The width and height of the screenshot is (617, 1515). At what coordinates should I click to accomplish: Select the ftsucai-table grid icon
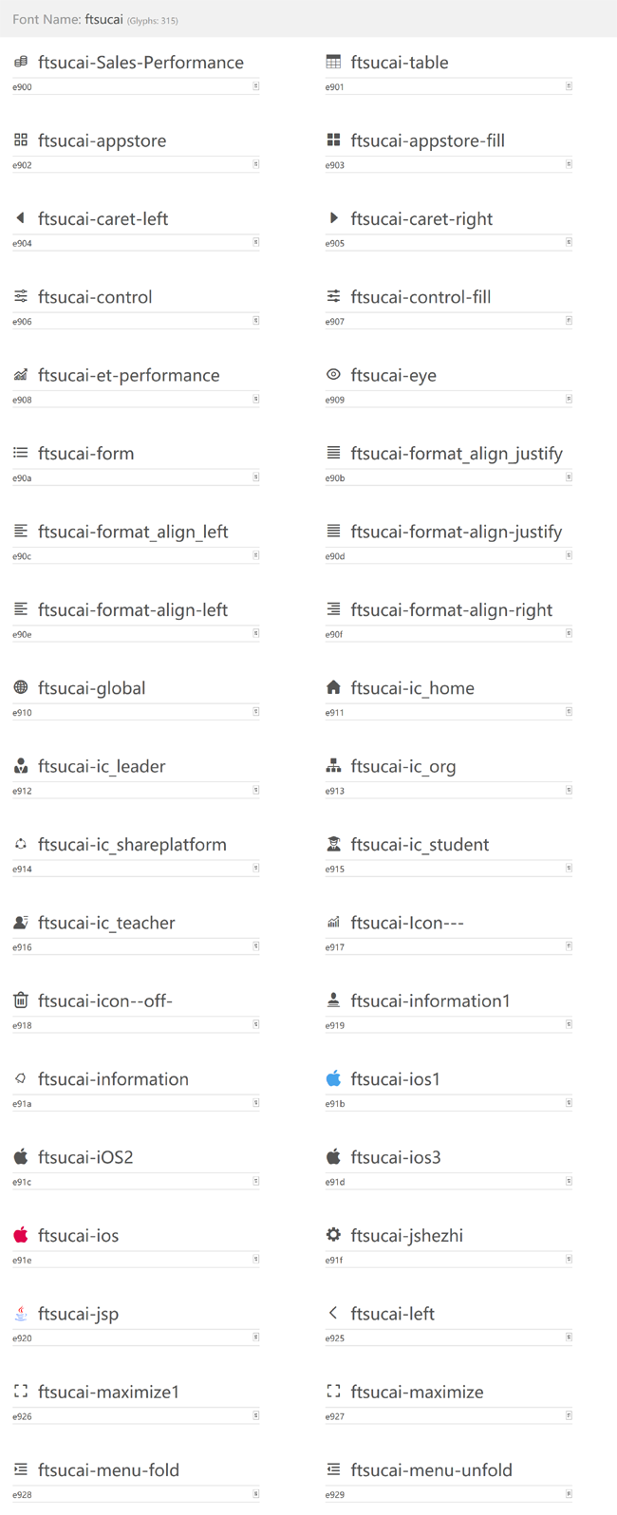pos(333,62)
